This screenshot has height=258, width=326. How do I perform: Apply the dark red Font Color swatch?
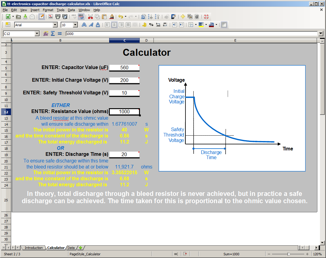point(211,25)
